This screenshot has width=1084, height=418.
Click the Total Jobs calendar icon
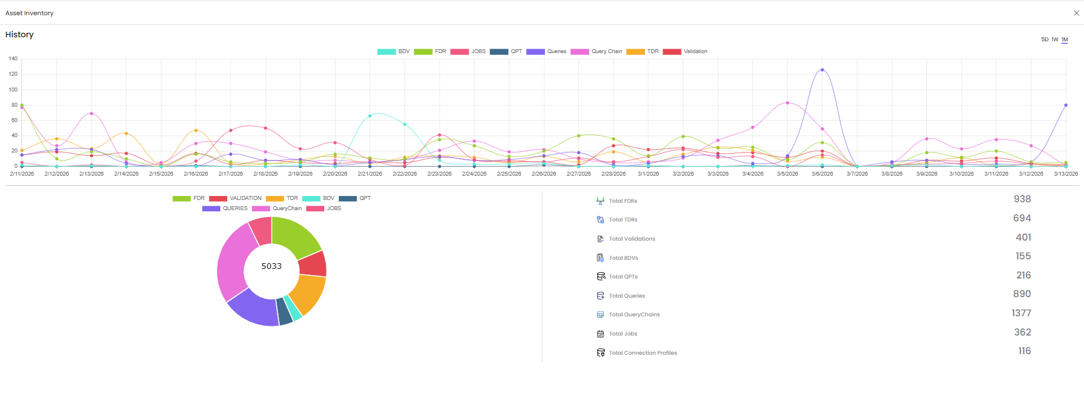pyautogui.click(x=600, y=334)
